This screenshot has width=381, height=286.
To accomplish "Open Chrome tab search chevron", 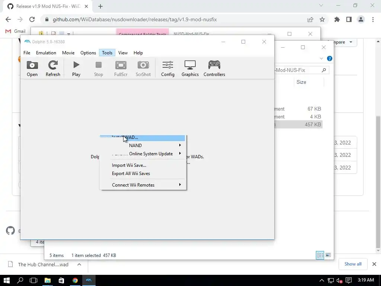I will click(321, 5).
